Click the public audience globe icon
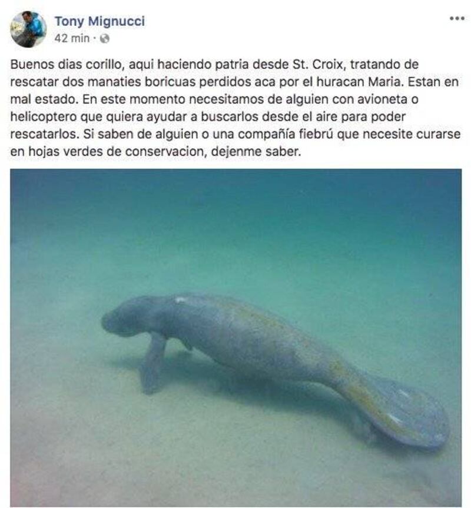The height and width of the screenshot is (508, 471). 104,38
